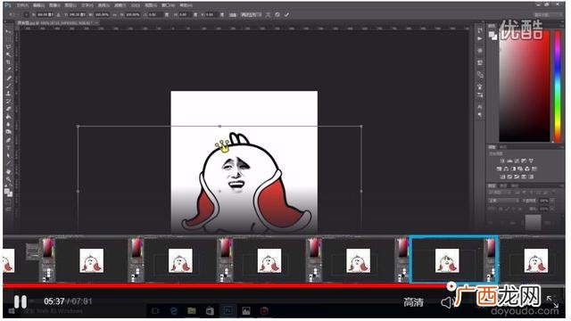Viewport: 571px width, 321px height.
Task: Select the Gradient tool
Action: 8,117
